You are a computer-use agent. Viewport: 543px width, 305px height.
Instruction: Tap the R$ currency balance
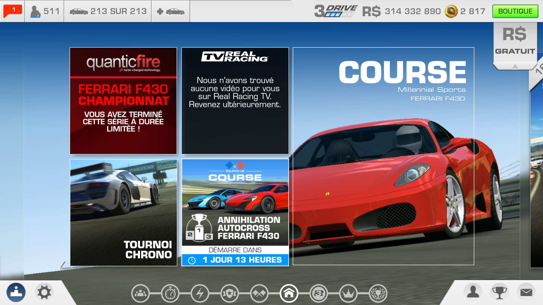pos(401,11)
